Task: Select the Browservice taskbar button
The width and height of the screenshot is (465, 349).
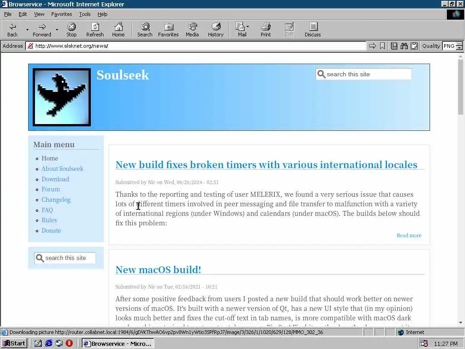Action: [x=118, y=344]
